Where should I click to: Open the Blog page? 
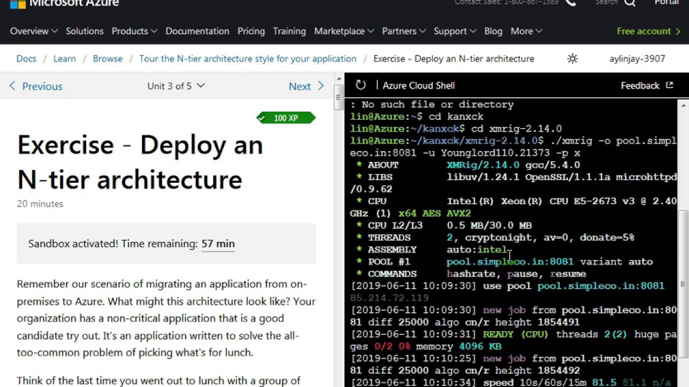[x=493, y=31]
